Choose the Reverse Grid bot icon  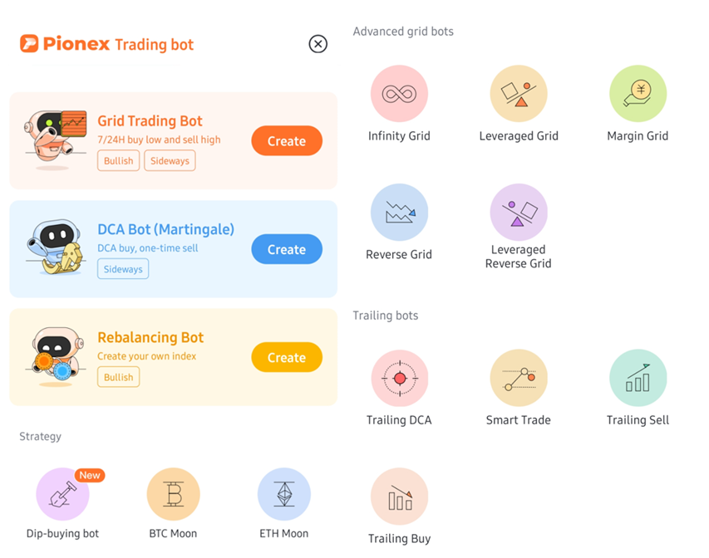399,212
